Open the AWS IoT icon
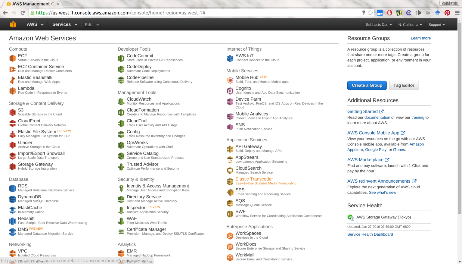 tap(230, 58)
